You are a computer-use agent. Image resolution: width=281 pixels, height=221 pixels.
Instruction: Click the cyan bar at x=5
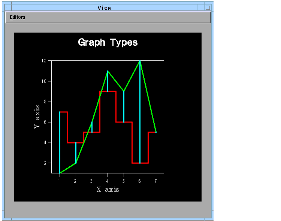124,107
